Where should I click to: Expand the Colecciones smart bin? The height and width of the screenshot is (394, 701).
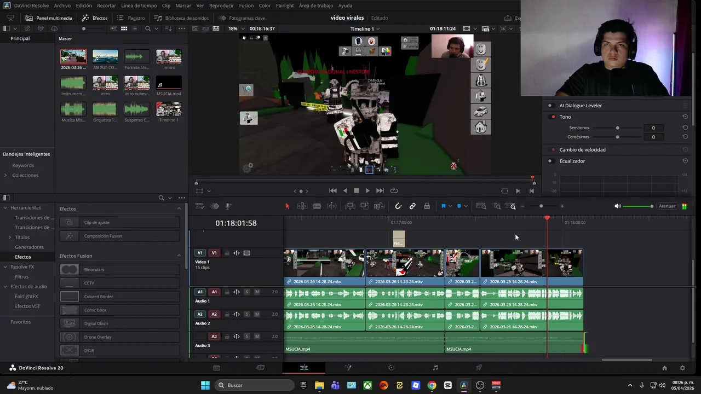pyautogui.click(x=5, y=175)
